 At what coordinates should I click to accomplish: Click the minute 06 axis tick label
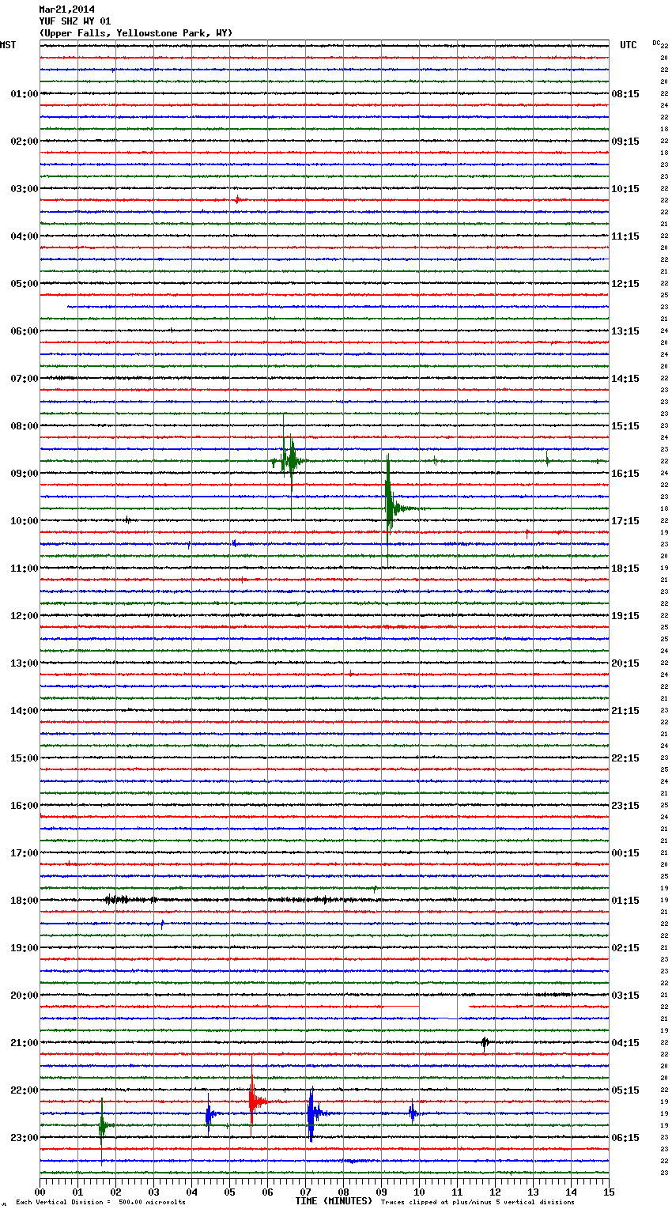coord(268,1192)
